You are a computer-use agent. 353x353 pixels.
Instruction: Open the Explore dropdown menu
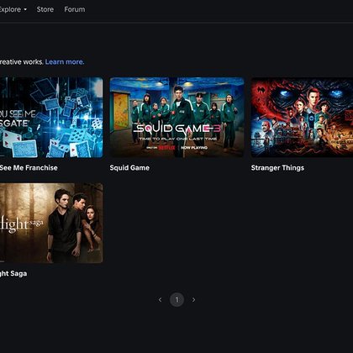point(13,9)
